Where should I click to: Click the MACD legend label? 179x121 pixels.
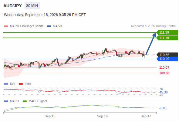[x=15, y=101]
